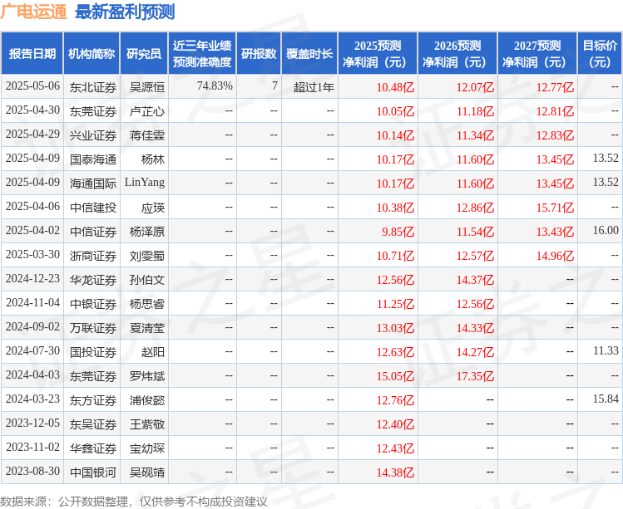Click target price 16.00
623x509 pixels.
click(606, 230)
